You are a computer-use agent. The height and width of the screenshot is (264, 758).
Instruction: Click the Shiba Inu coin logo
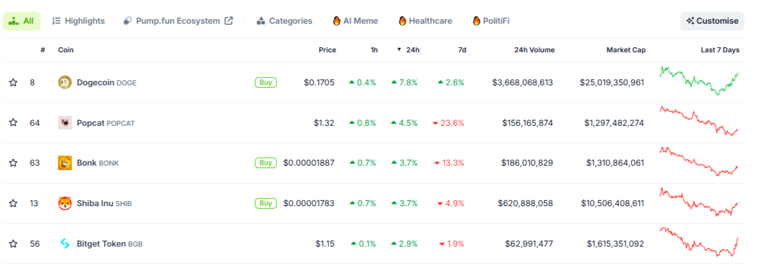65,204
